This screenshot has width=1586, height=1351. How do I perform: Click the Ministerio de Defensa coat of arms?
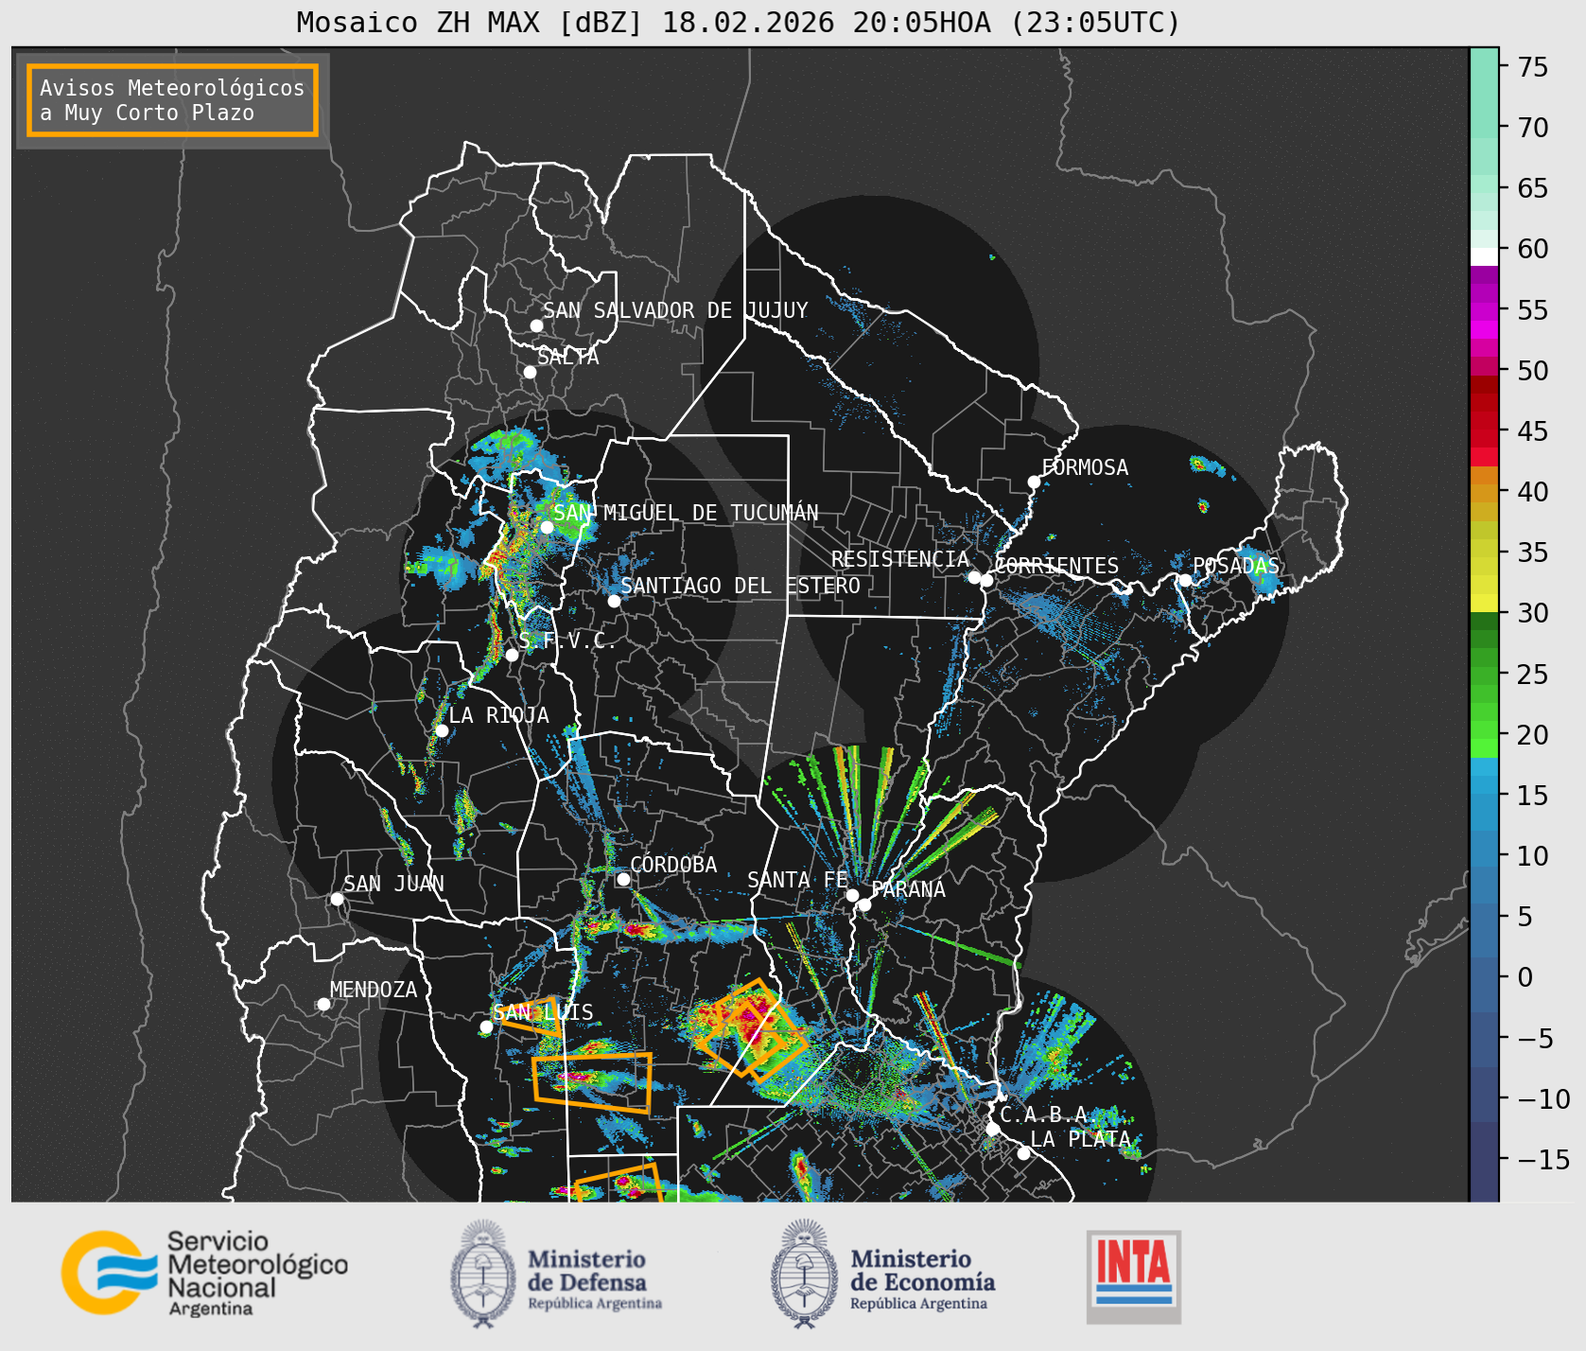(484, 1273)
